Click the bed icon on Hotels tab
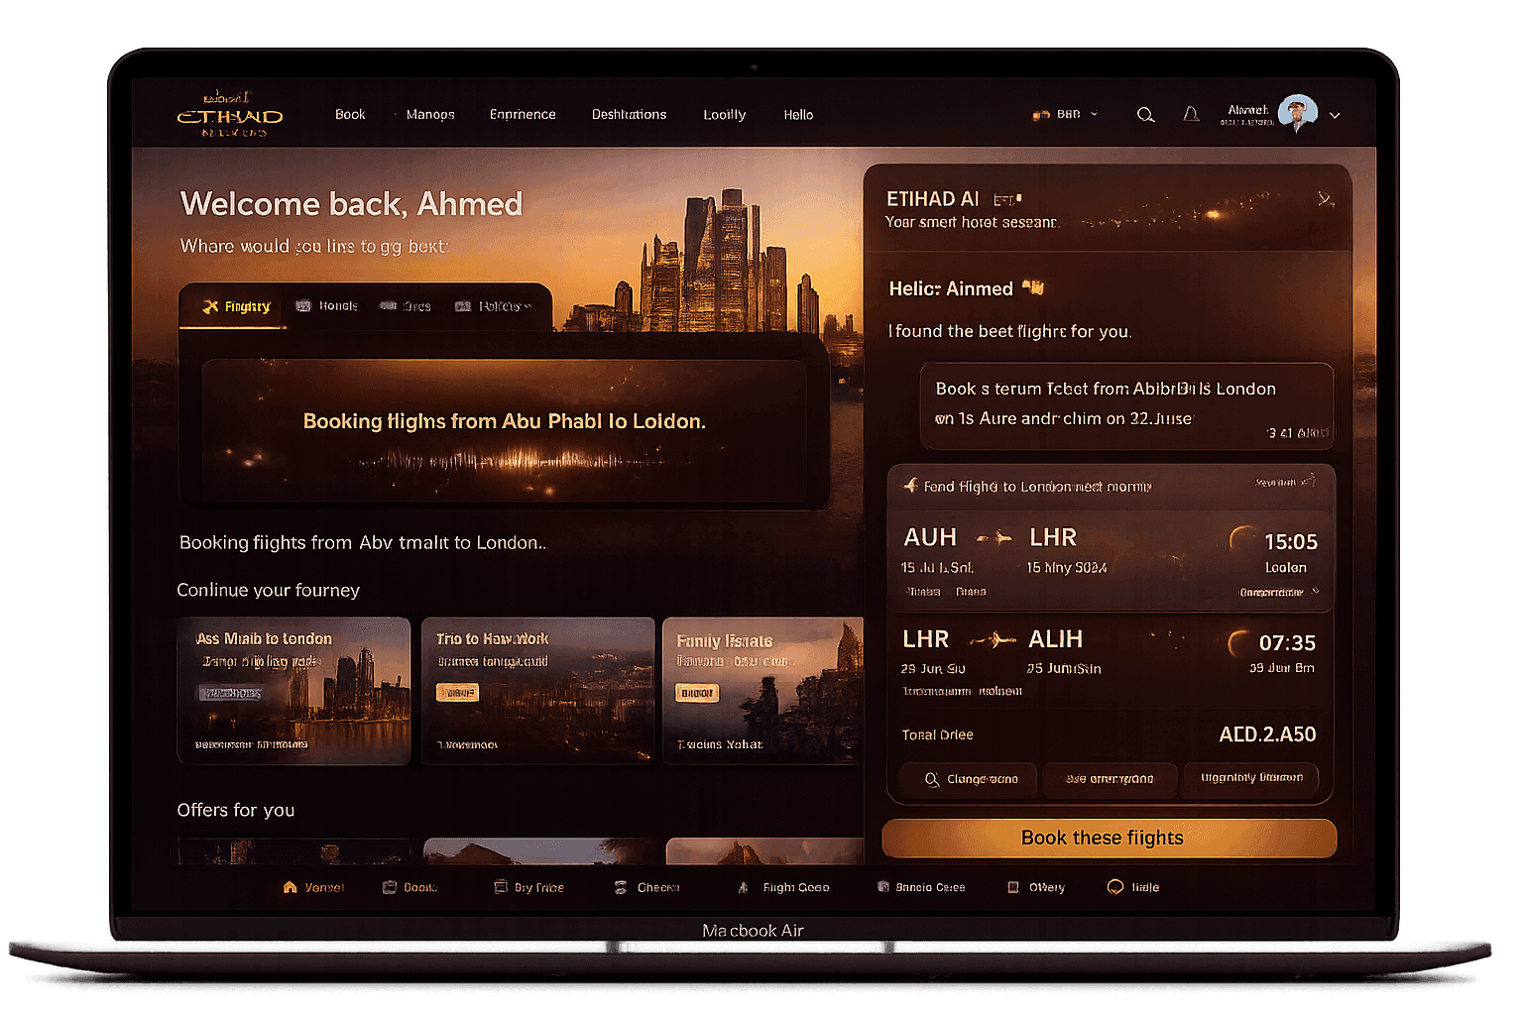The width and height of the screenshot is (1523, 1015). click(303, 306)
